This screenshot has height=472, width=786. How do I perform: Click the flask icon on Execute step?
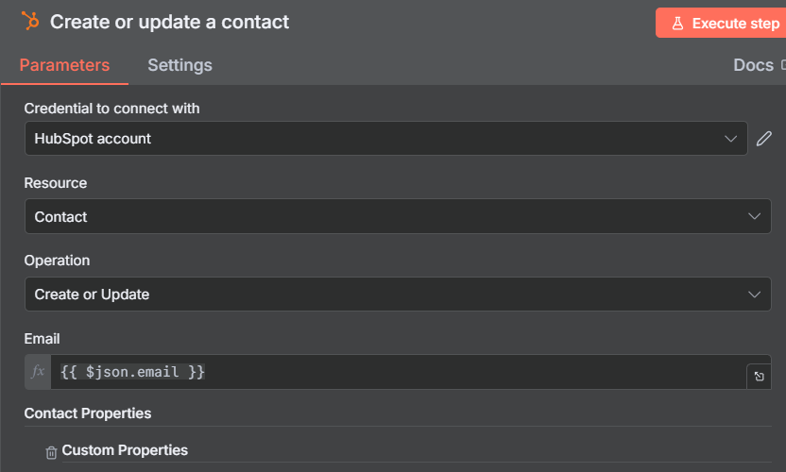(677, 23)
